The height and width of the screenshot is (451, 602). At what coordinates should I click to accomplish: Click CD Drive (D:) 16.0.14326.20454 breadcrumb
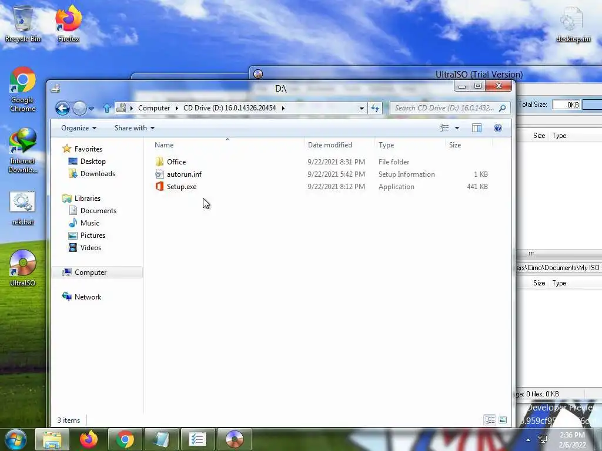(x=230, y=108)
